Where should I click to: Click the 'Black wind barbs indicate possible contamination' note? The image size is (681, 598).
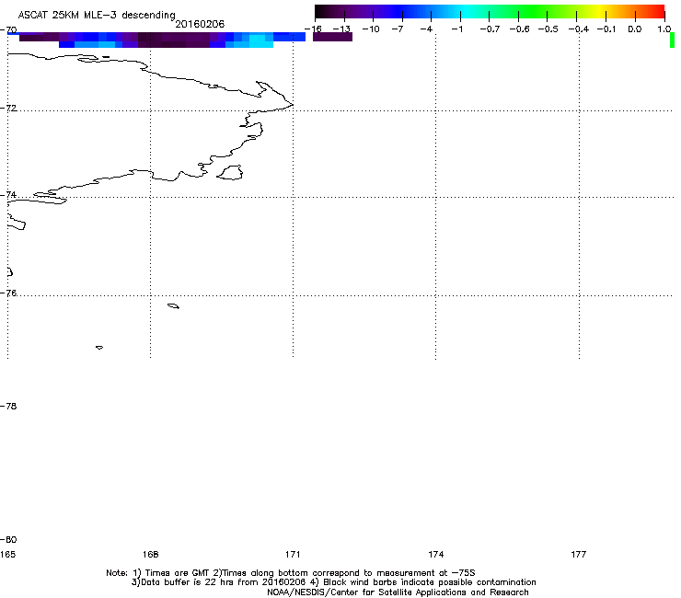[430, 582]
